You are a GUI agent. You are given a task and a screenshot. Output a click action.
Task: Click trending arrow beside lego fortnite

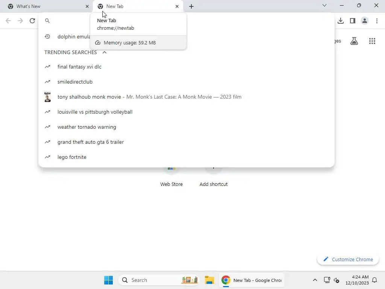click(x=47, y=157)
